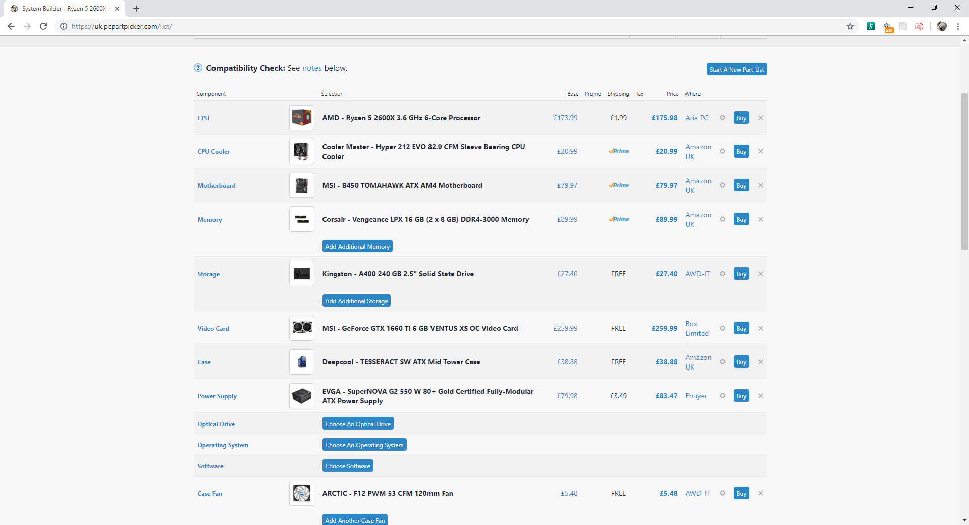969x525 pixels.
Task: Remove the Kingston A400 SSD from list
Action: pyautogui.click(x=761, y=274)
